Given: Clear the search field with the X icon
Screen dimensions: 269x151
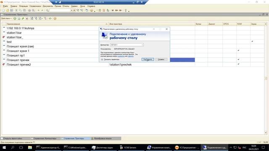Looking at the screenshot, I should pyautogui.click(x=74, y=10).
